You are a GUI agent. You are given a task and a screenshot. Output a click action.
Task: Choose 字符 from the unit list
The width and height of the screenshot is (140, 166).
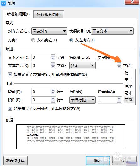click(x=129, y=99)
